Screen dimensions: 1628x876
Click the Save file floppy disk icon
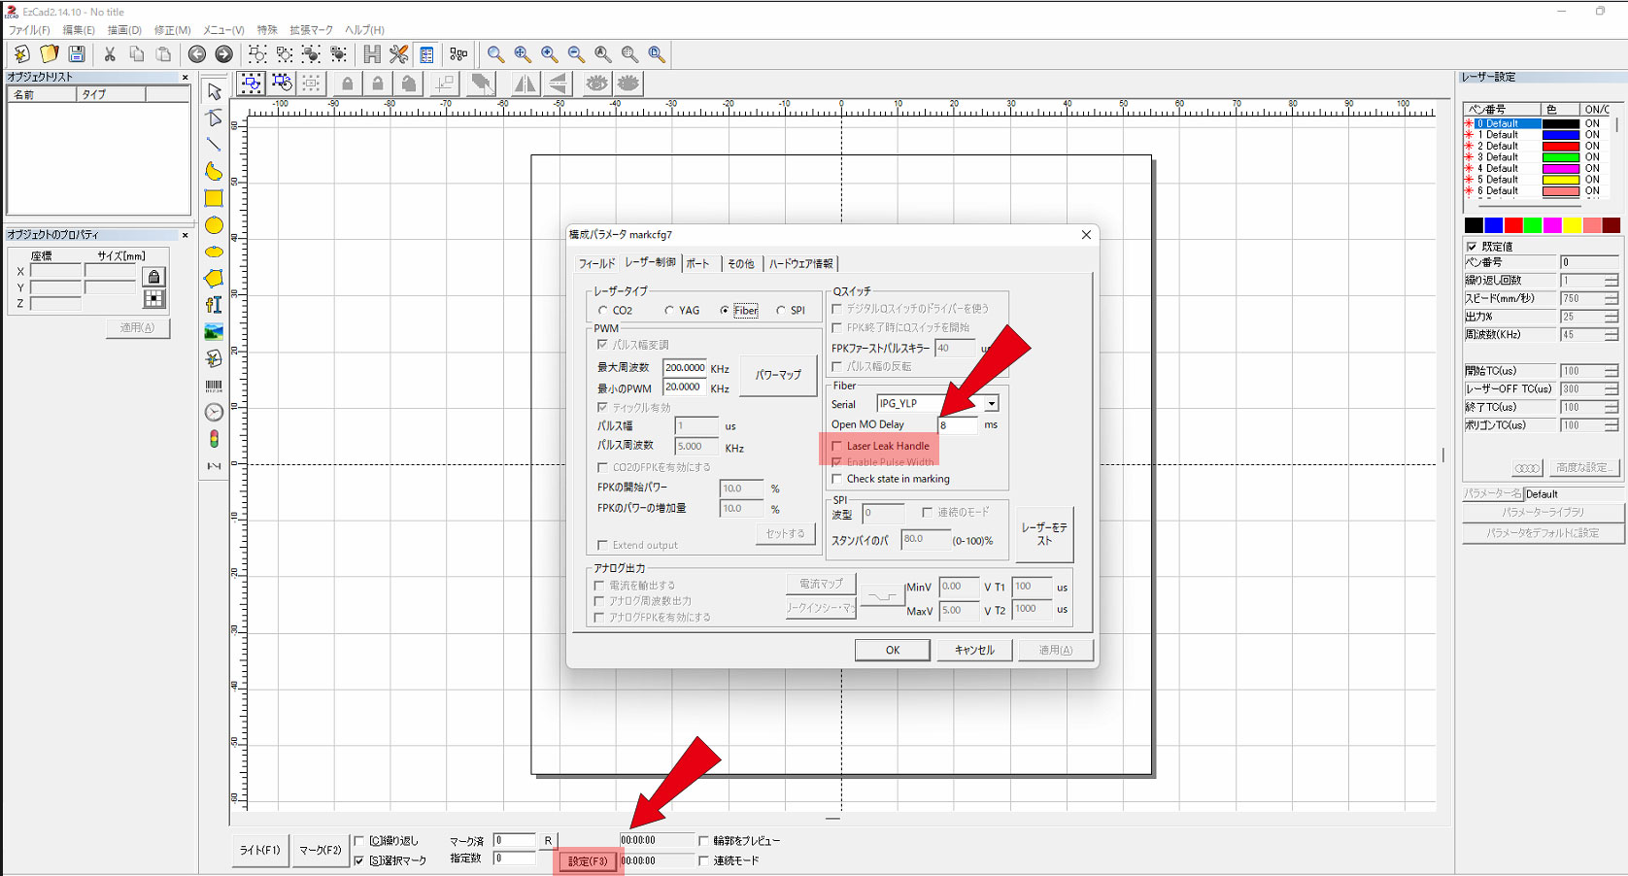(x=77, y=54)
